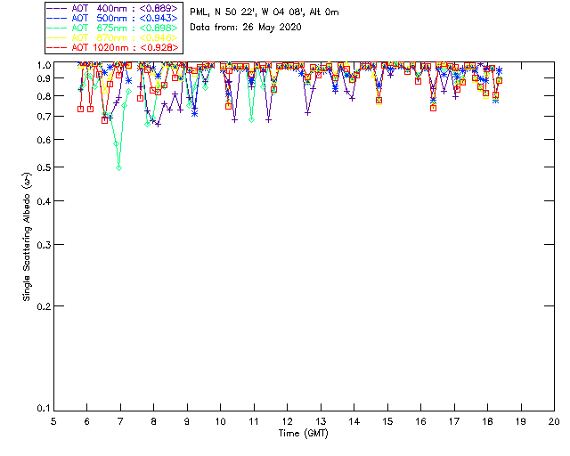
Task: Click the 0.9 y-axis tick label
Action: (44, 78)
